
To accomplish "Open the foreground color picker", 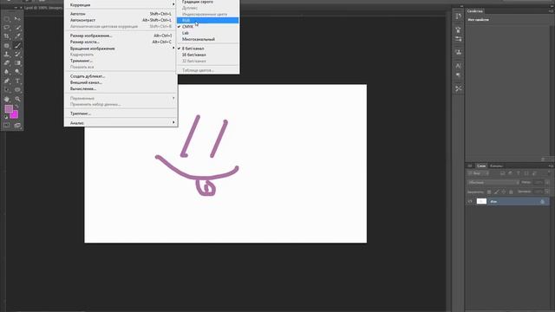I will point(9,109).
